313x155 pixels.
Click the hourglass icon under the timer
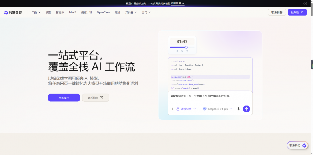187,51
